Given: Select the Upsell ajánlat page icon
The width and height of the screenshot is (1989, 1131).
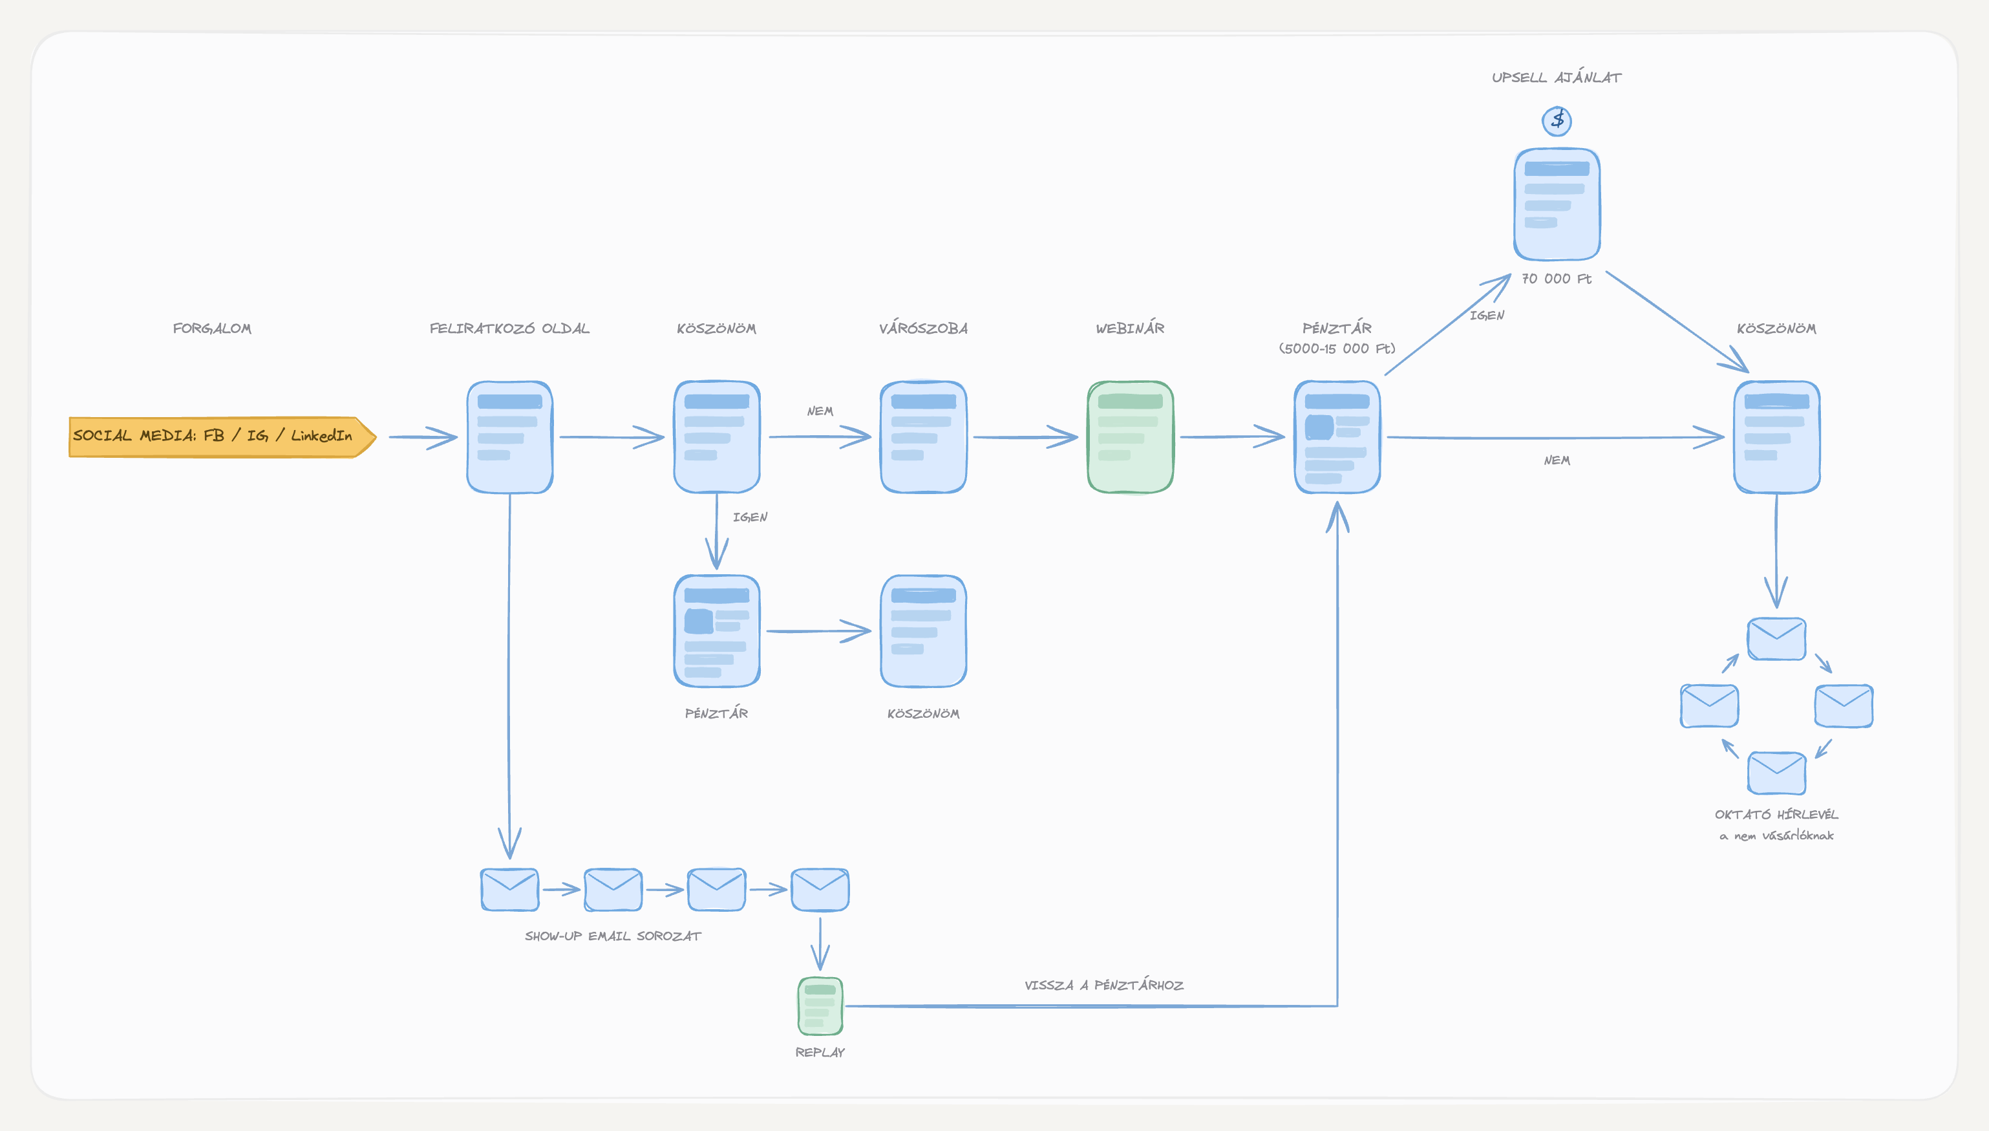Looking at the screenshot, I should pos(1557,204).
